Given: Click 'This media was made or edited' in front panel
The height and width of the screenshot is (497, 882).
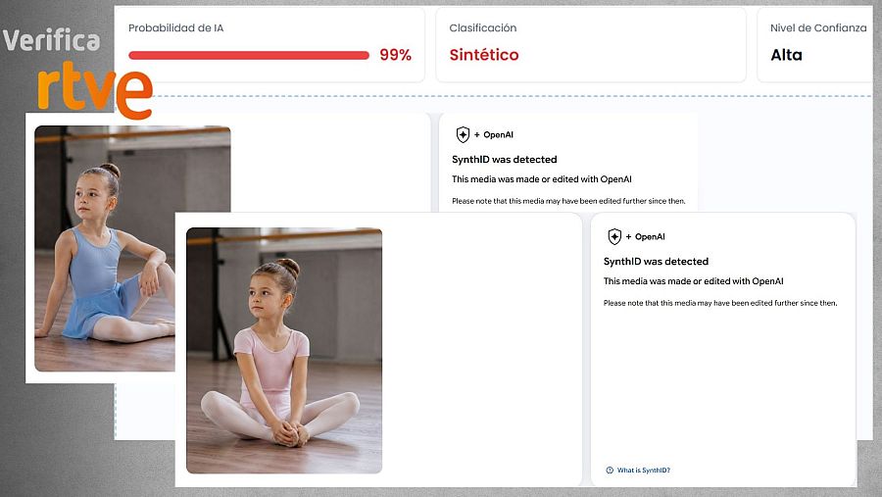Looking at the screenshot, I should click(x=694, y=281).
